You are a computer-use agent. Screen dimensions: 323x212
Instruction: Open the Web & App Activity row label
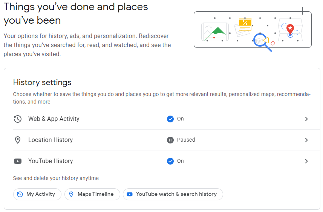pos(54,119)
